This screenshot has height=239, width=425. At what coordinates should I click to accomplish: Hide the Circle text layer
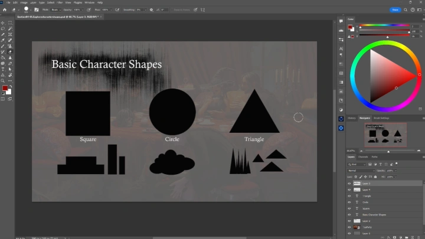(x=349, y=202)
